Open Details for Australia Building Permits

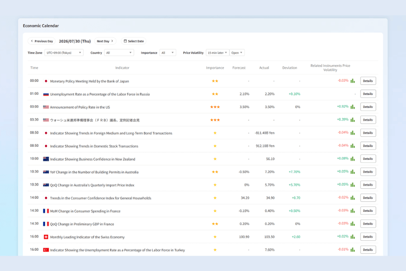368,172
